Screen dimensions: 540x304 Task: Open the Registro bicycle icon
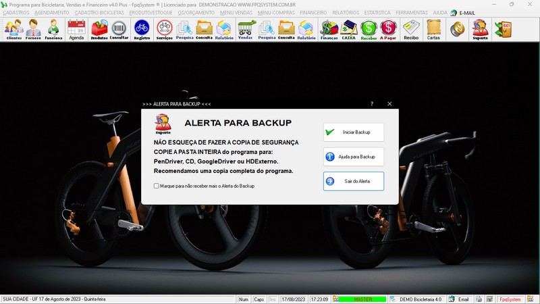click(x=142, y=30)
